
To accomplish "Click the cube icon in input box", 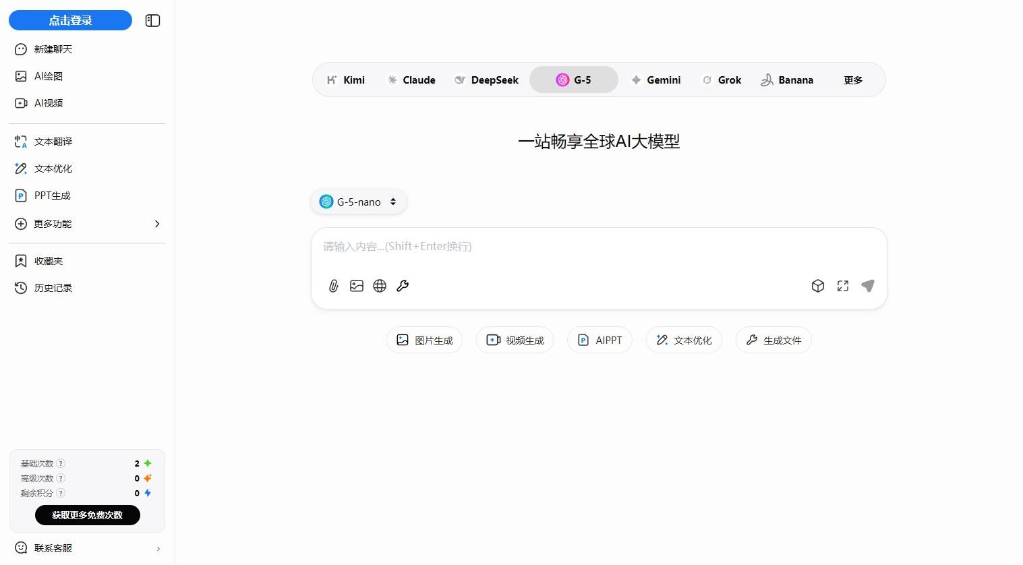I will (x=818, y=286).
